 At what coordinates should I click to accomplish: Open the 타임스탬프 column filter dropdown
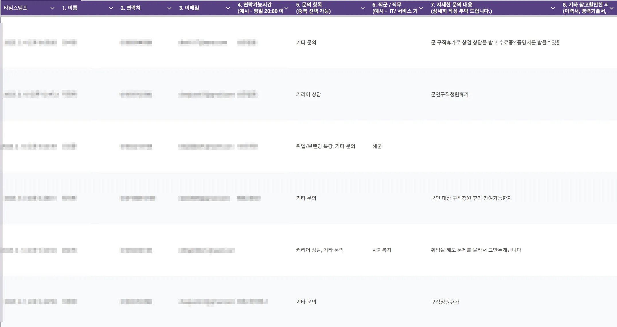(52, 8)
